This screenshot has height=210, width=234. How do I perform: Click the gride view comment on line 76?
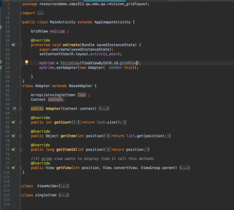click(x=92, y=158)
